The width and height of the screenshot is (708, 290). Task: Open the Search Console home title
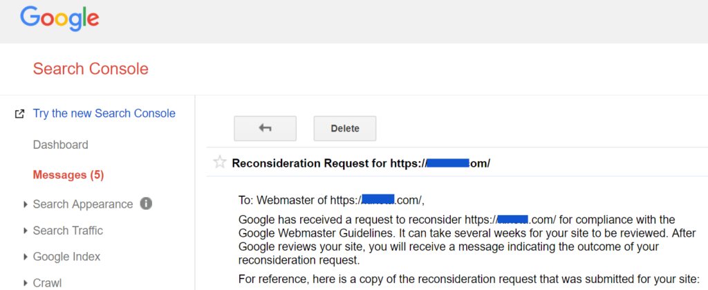(x=91, y=69)
